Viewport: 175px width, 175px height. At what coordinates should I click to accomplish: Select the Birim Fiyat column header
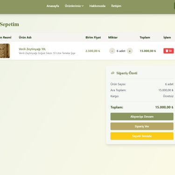[x=93, y=37]
